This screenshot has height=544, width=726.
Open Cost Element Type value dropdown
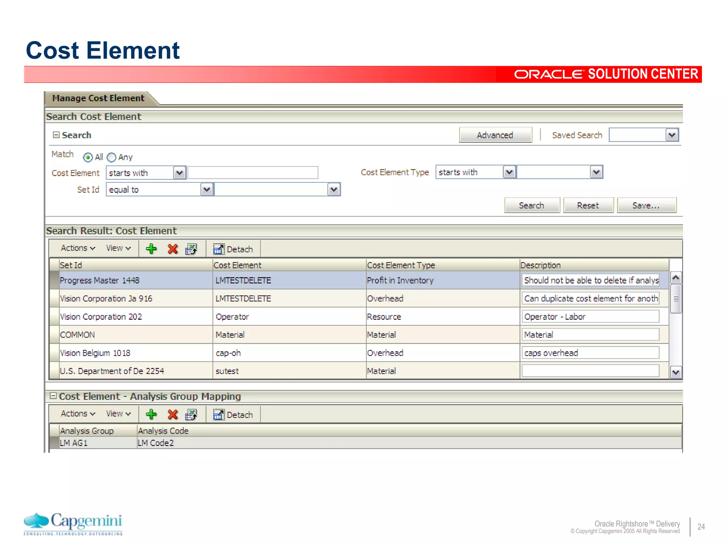click(596, 172)
